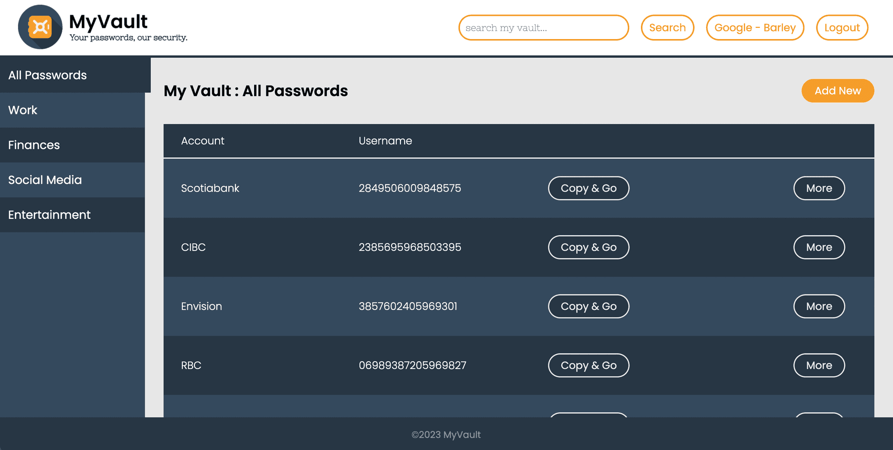The height and width of the screenshot is (450, 893).
Task: Click the Add New button
Action: pos(838,91)
